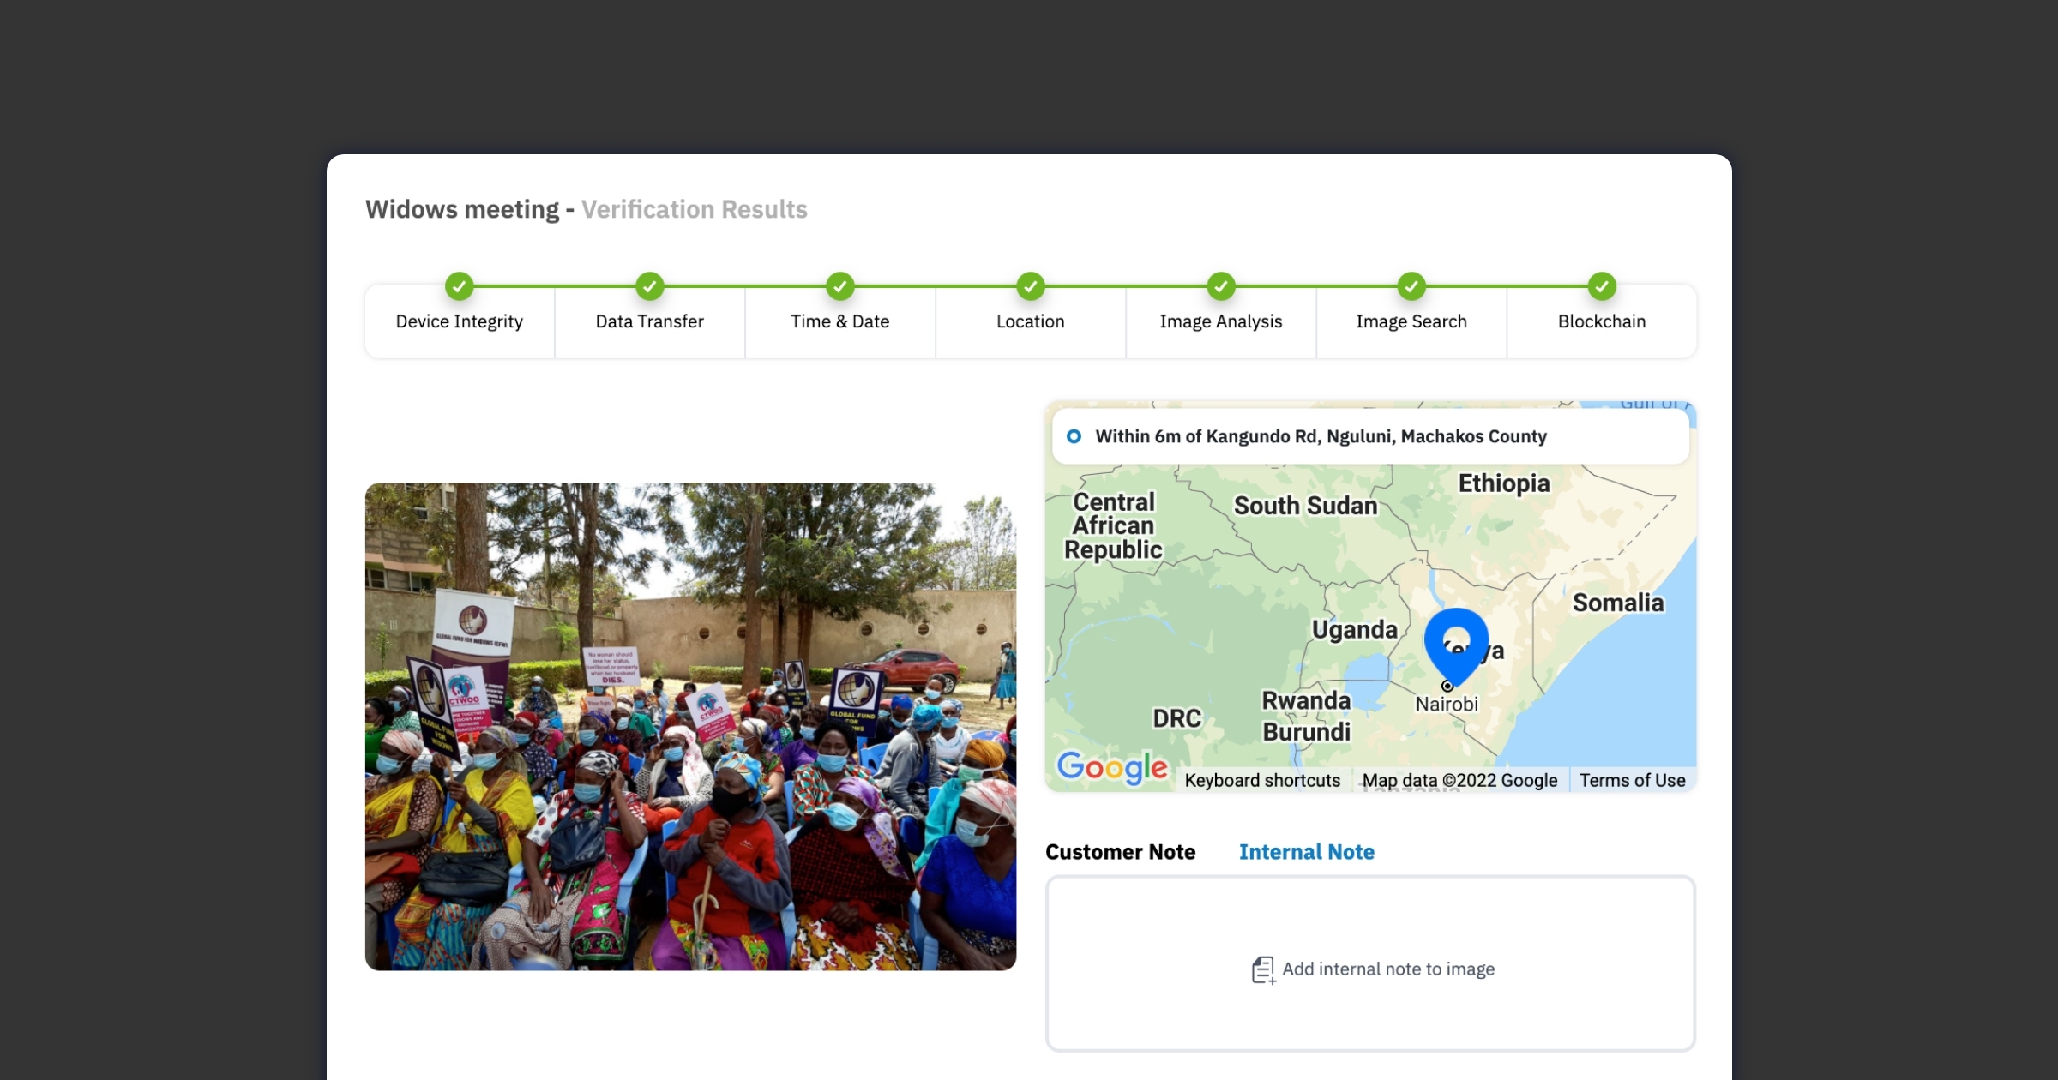This screenshot has height=1080, width=2058.
Task: Open the Image Analysis step
Action: 1220,321
